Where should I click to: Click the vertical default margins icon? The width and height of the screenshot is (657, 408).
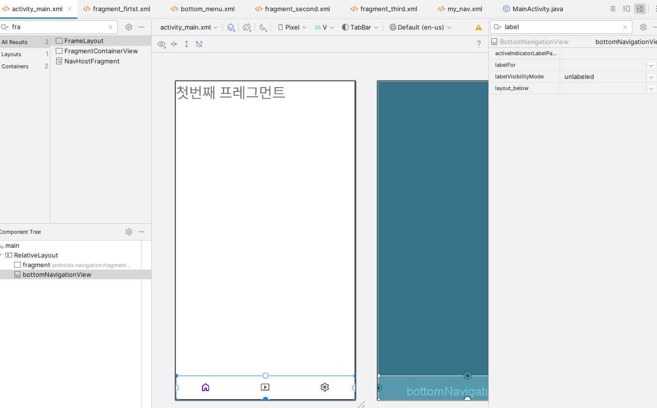point(187,44)
